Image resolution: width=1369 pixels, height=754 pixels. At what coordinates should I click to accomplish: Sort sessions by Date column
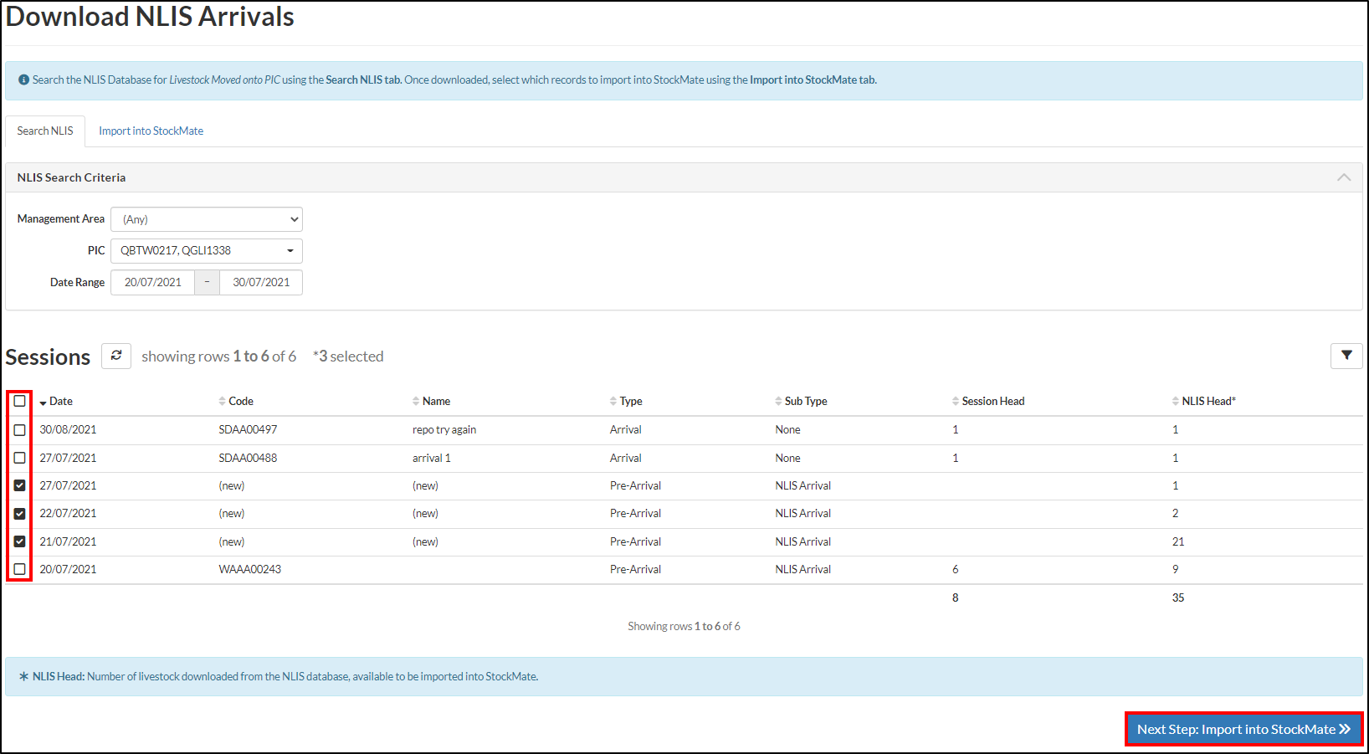click(56, 402)
